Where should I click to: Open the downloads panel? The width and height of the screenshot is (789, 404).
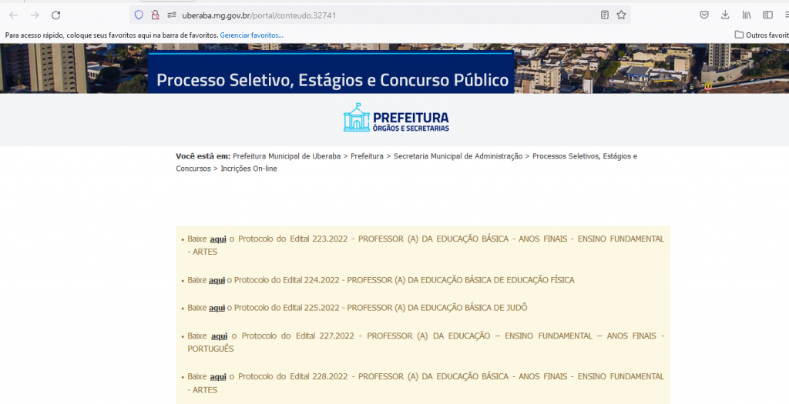(x=725, y=15)
